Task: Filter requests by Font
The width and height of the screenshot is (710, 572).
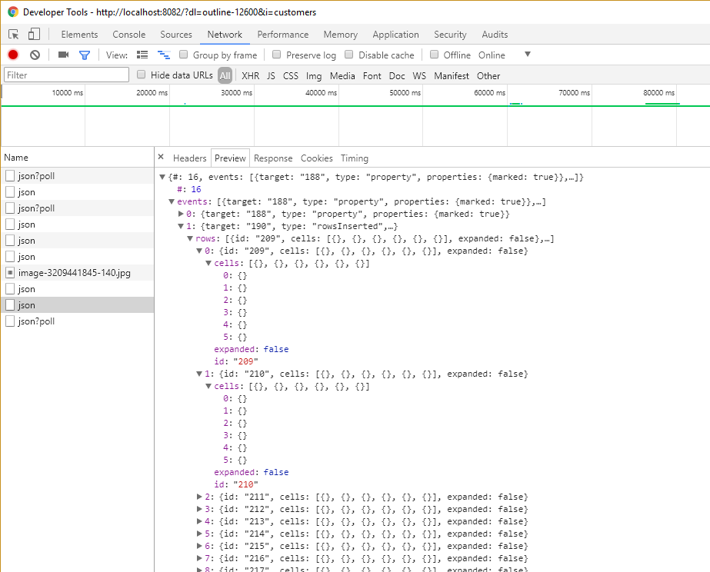Action: (372, 75)
